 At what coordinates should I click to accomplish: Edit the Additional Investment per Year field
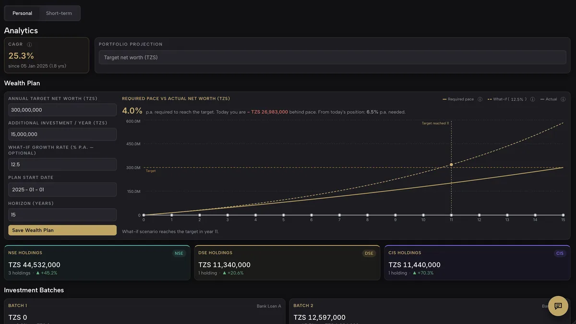(x=62, y=134)
